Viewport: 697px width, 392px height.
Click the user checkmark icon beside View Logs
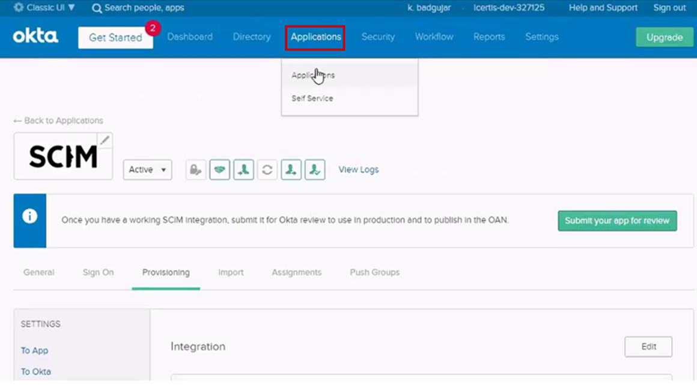click(315, 170)
